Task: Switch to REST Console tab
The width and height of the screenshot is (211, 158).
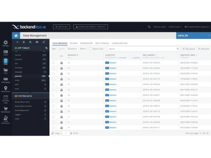Action: (102, 43)
